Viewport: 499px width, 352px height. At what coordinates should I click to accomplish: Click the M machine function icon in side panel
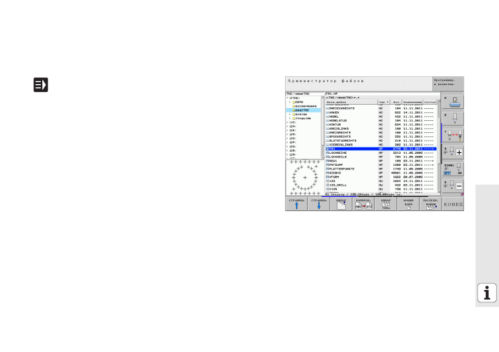pos(453,102)
